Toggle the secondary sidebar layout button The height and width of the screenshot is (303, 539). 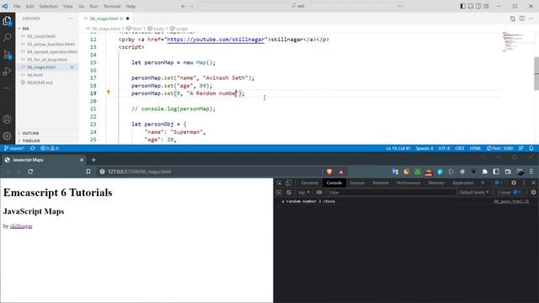point(478,6)
